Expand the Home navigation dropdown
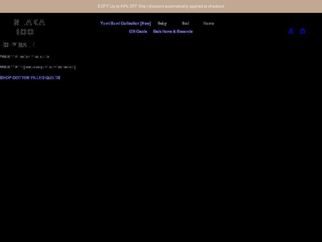The width and height of the screenshot is (322, 242). click(x=209, y=23)
